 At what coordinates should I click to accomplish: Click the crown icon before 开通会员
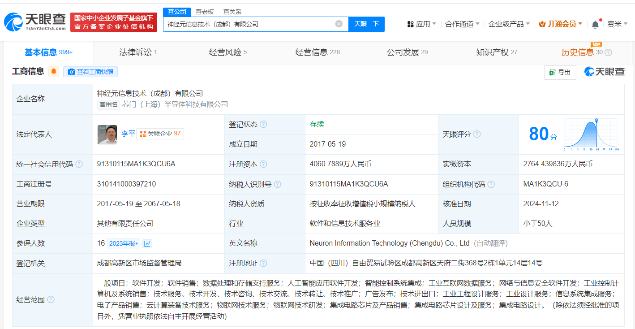542,24
